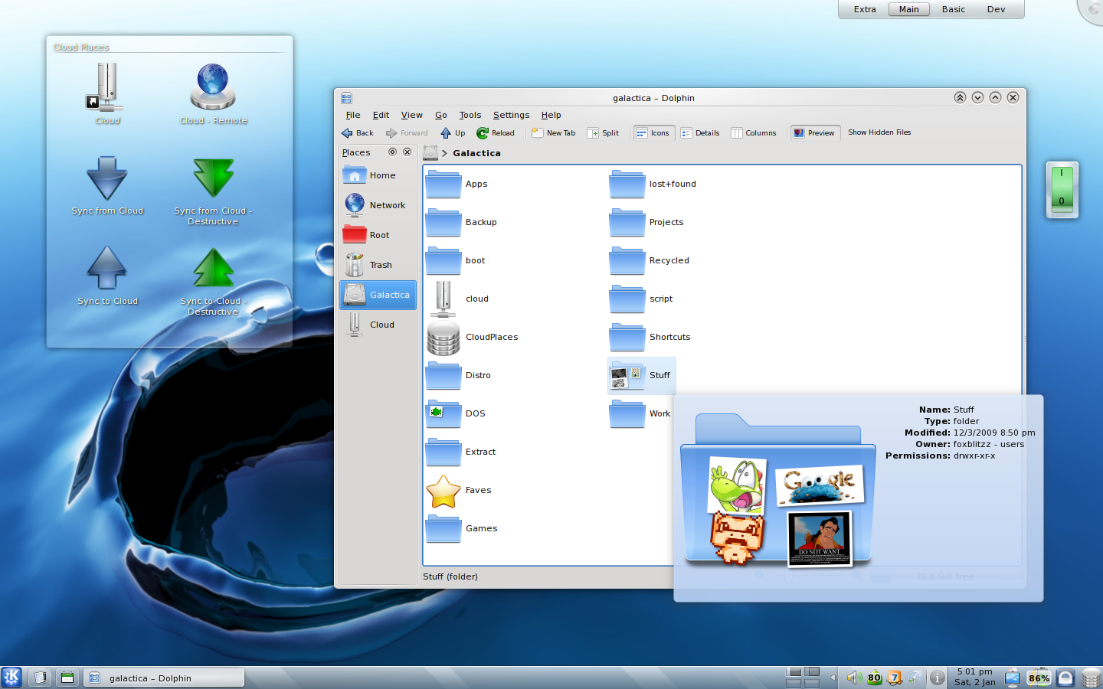The height and width of the screenshot is (689, 1103).
Task: Click the green on/off switch widget
Action: tap(1062, 189)
